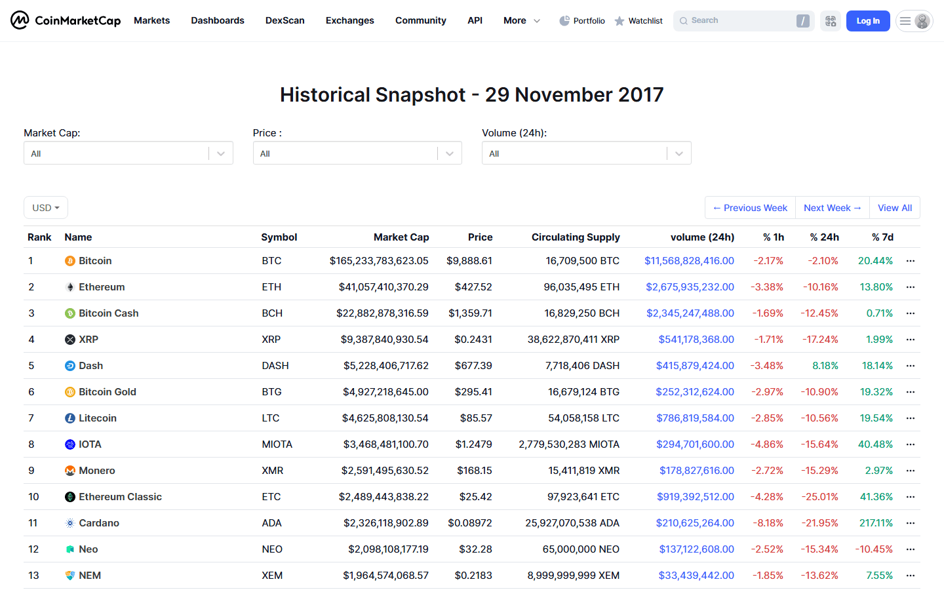Open the API menu item

pos(475,21)
